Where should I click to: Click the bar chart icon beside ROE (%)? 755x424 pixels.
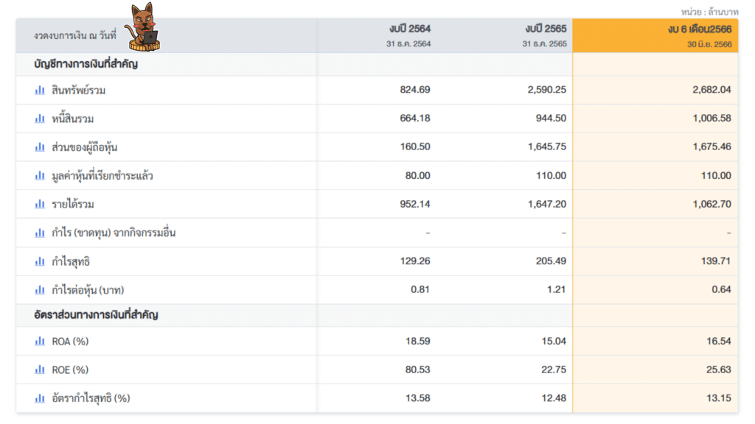coord(40,370)
